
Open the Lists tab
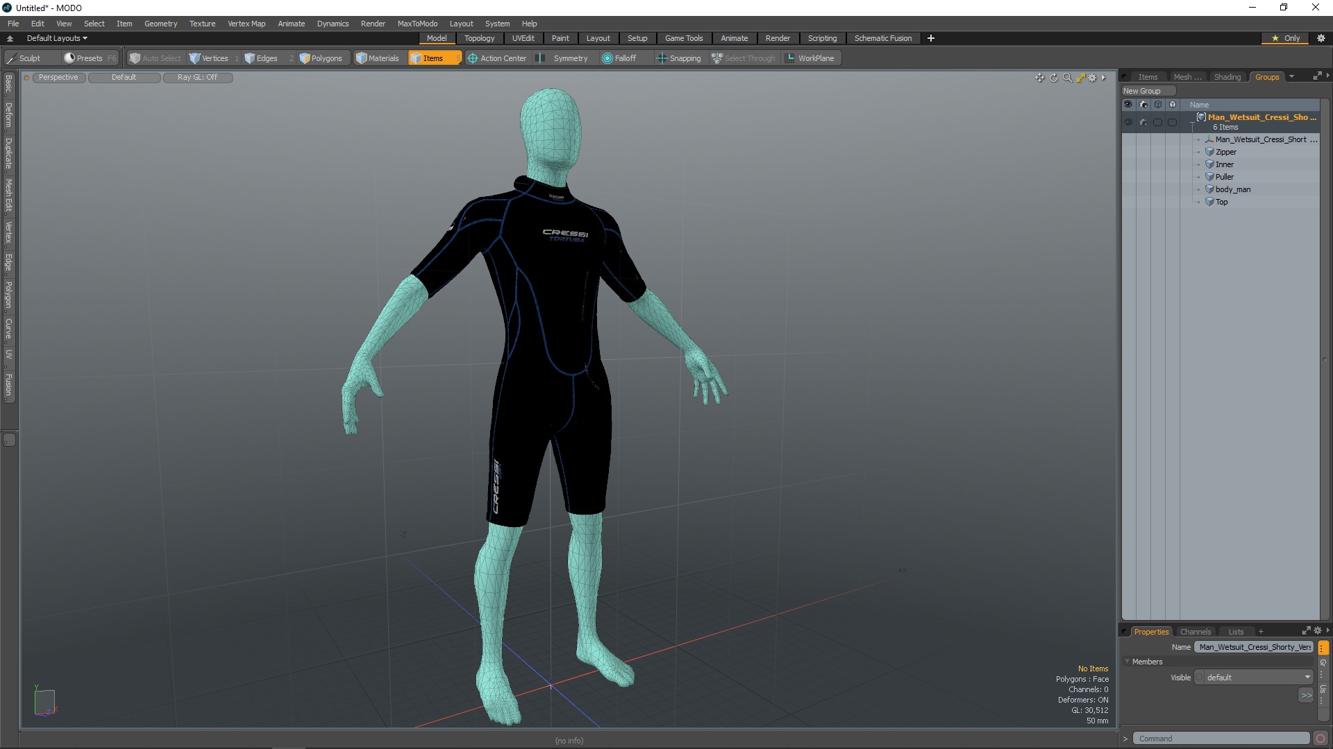pyautogui.click(x=1236, y=632)
